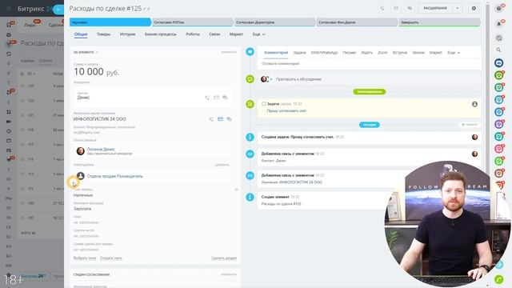The width and height of the screenshot is (512, 288).
Task: Select the Комментарий timeline tab
Action: point(276,53)
